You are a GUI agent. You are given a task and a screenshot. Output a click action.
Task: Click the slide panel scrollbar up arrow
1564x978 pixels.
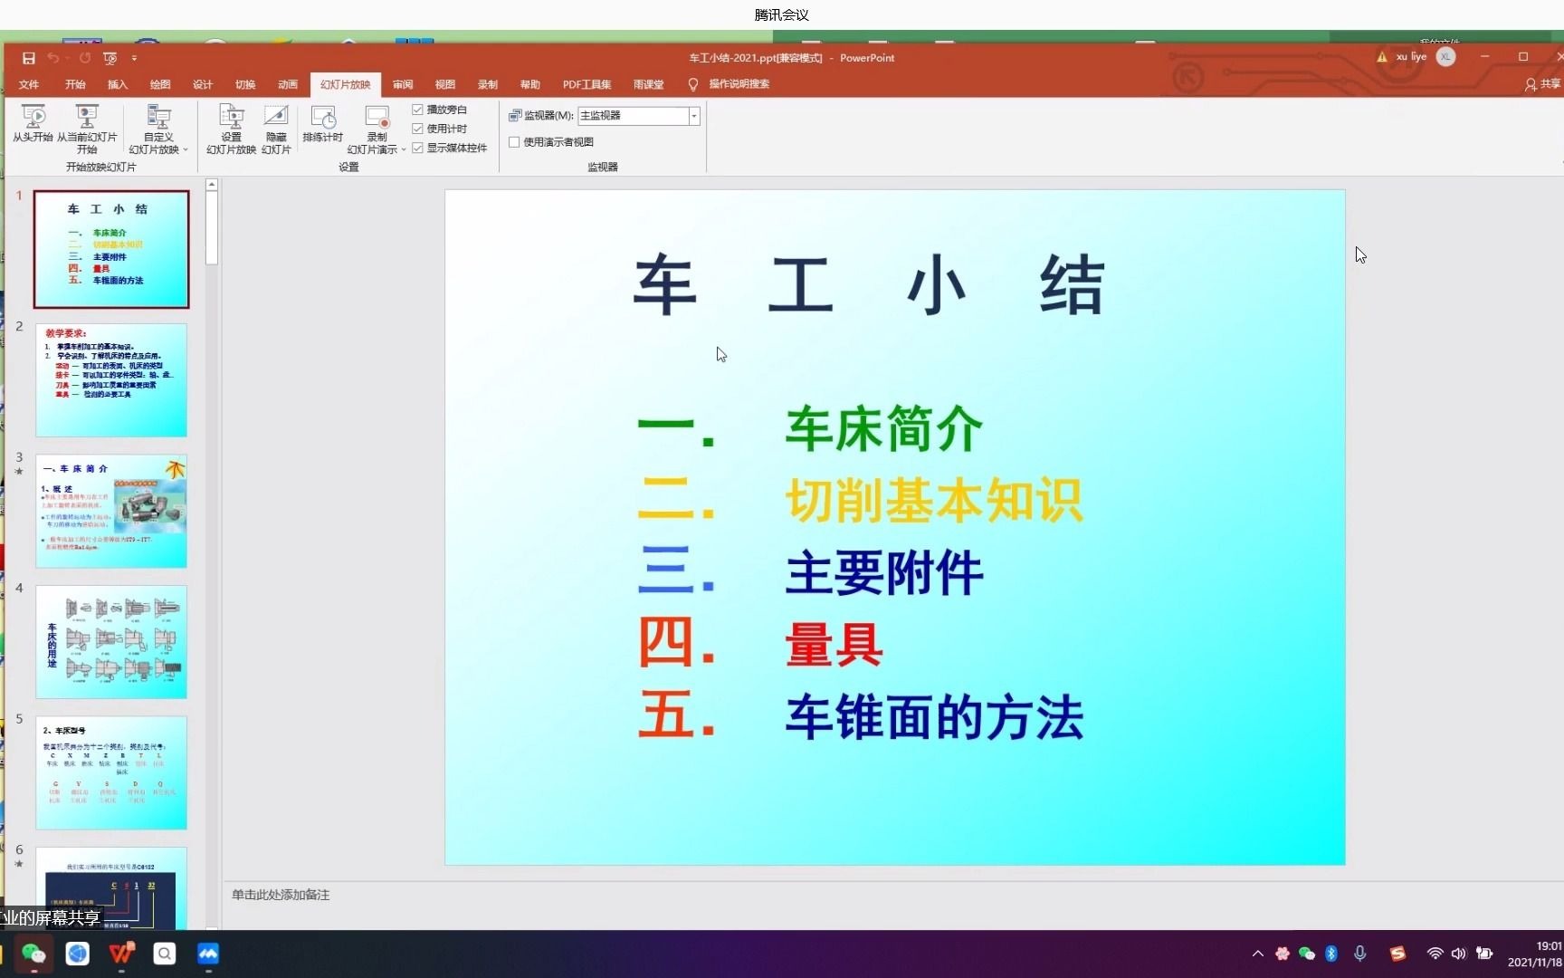(x=212, y=185)
